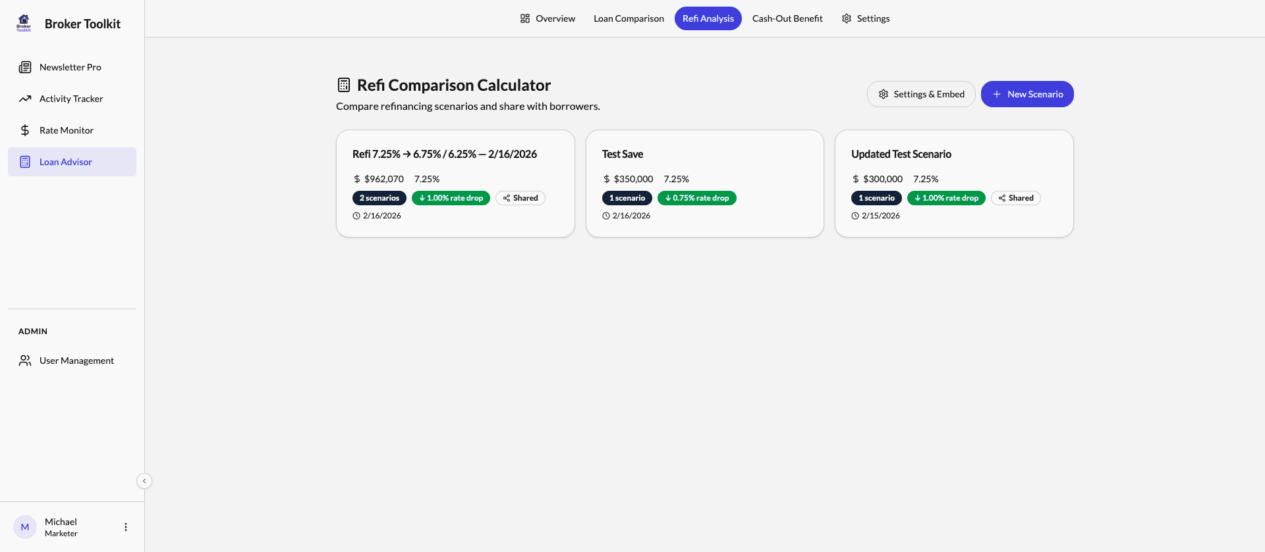Click the Activity Tracker trend icon

25,99
